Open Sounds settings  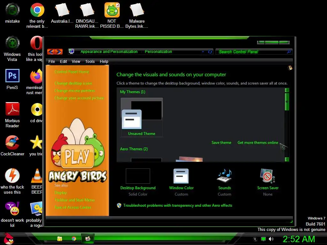(x=224, y=182)
